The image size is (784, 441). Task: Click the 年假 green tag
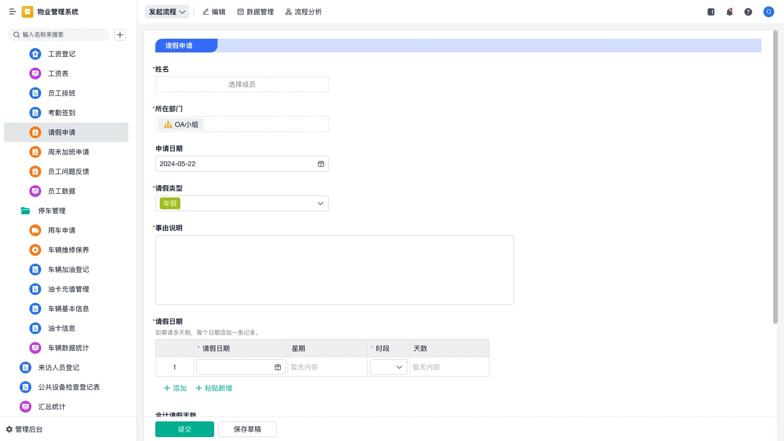169,203
